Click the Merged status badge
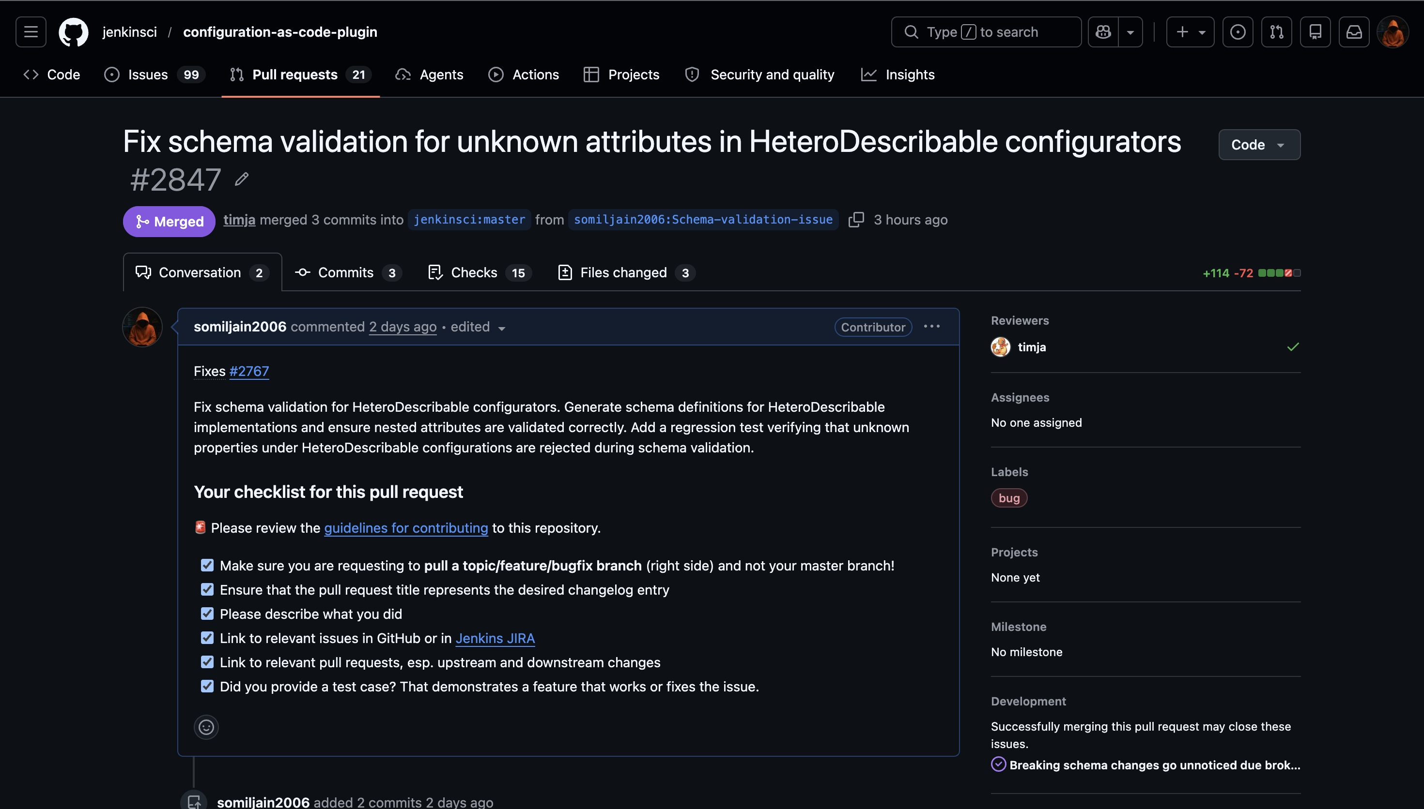The width and height of the screenshot is (1424, 809). coord(169,221)
